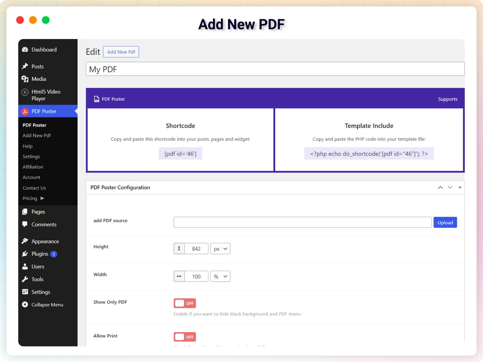Click the Supports link in purple header
This screenshot has width=483, height=362.
click(x=448, y=99)
